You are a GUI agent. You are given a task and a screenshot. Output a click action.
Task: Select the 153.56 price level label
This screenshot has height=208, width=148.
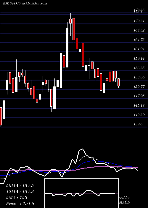(139, 77)
